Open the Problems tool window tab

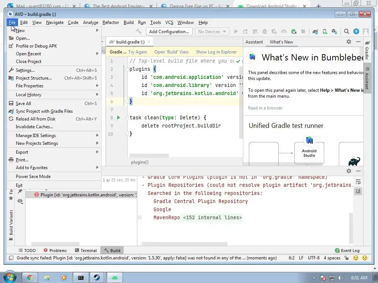[55, 251]
